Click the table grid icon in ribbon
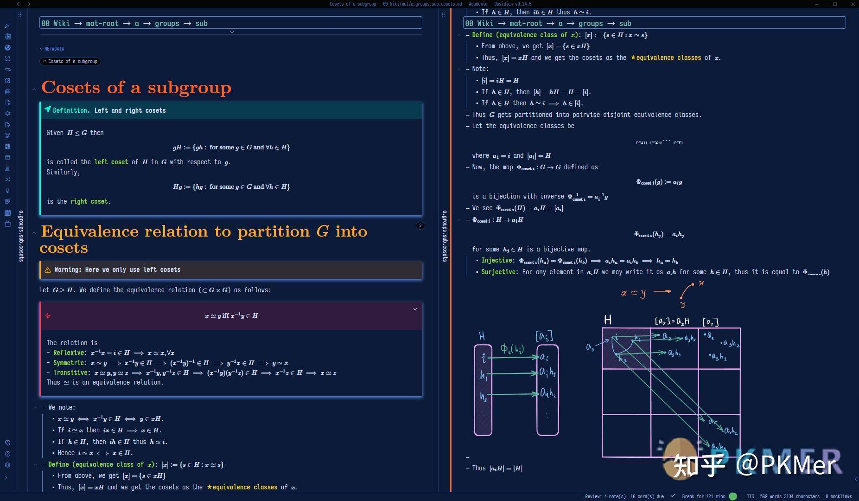Image resolution: width=859 pixels, height=501 pixels. pyautogui.click(x=7, y=91)
